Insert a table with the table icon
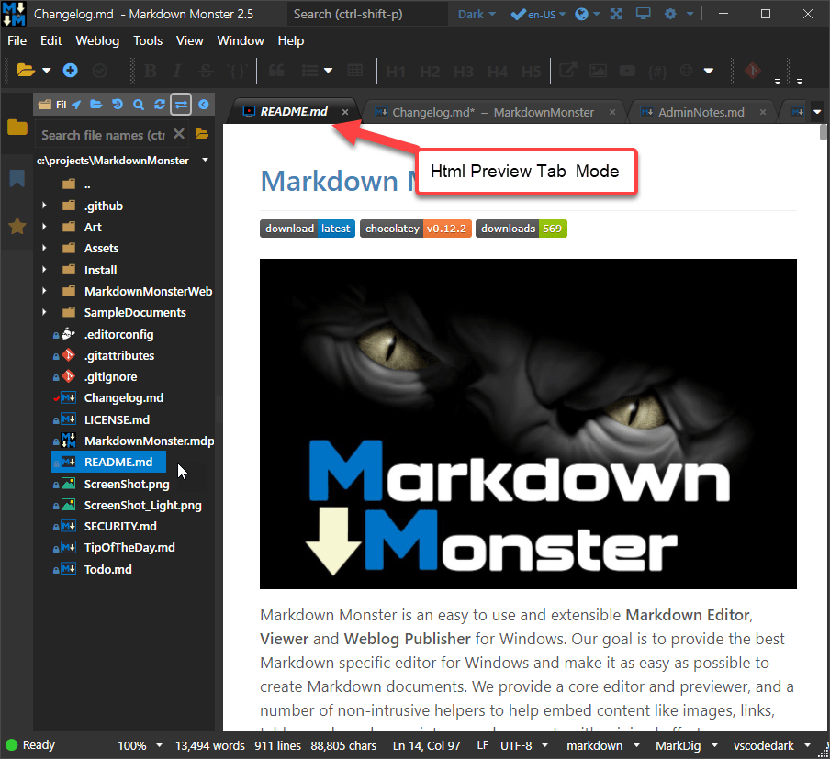Image resolution: width=830 pixels, height=759 pixels. 354,71
